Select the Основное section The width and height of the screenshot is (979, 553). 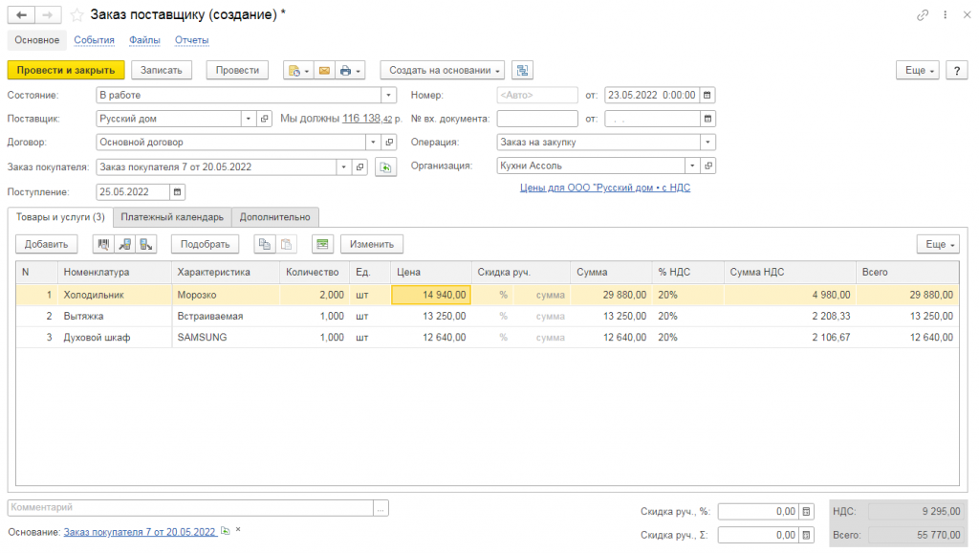(x=37, y=40)
